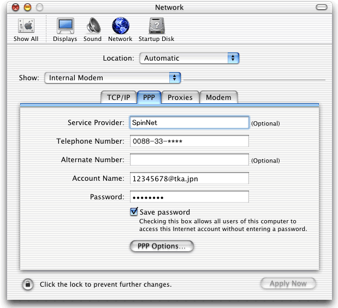Click the Account Name field

(x=189, y=178)
